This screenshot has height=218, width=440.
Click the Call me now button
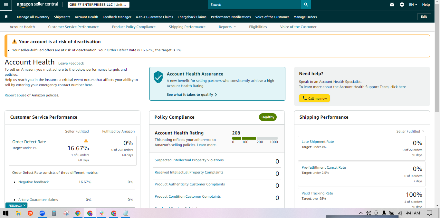coord(314,98)
